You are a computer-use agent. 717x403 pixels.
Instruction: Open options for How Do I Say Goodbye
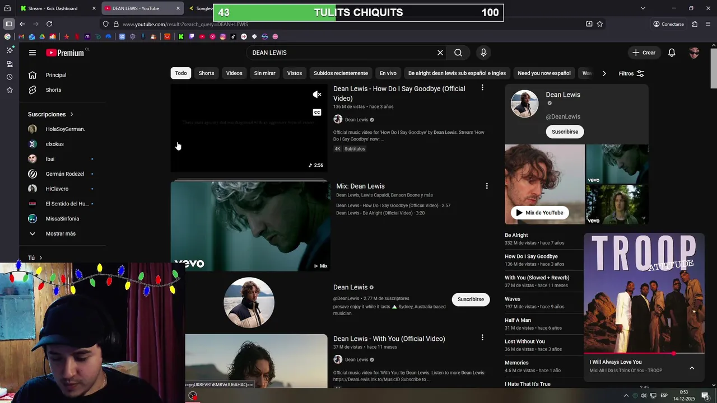(x=482, y=88)
